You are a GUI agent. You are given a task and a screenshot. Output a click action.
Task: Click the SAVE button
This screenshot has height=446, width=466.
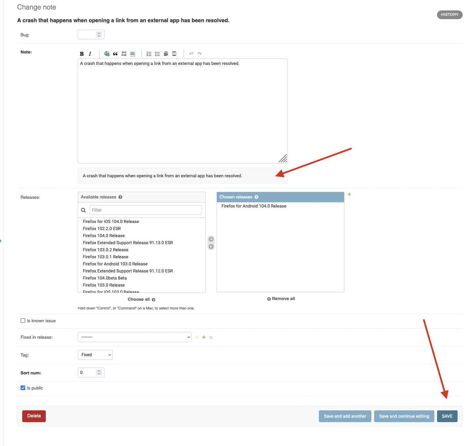(x=447, y=416)
